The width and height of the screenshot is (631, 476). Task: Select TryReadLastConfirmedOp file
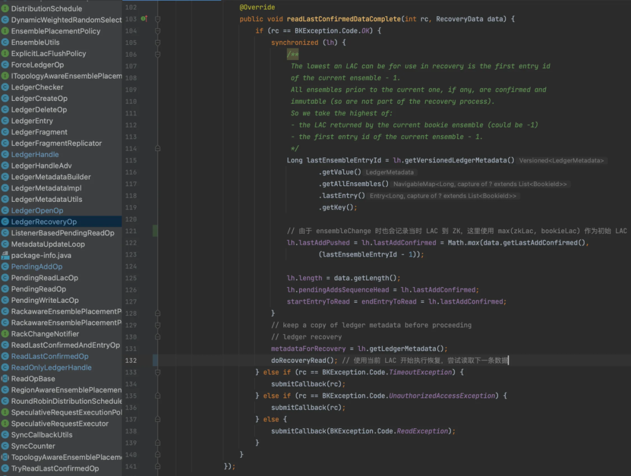coord(55,469)
